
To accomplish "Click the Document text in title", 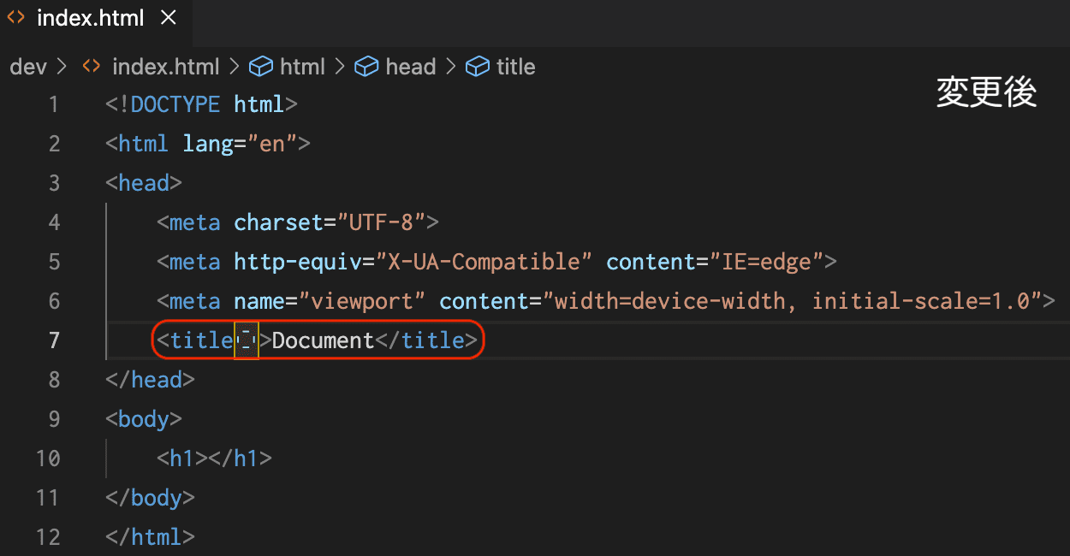I will (324, 340).
